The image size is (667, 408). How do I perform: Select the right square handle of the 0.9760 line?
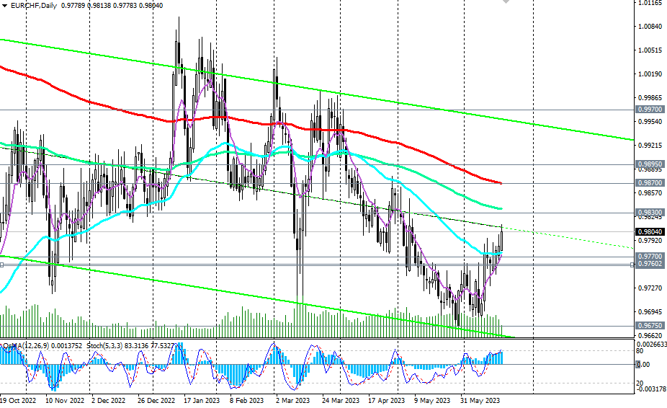pyautogui.click(x=632, y=265)
